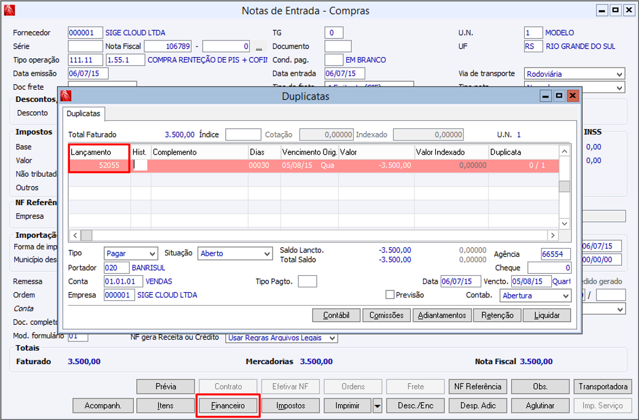Open the Imprimir split arrow button
This screenshot has height=420, width=639.
click(378, 406)
